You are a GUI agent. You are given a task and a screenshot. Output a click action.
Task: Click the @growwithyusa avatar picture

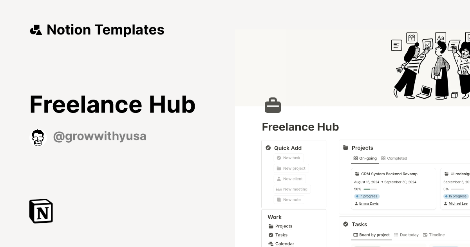click(x=38, y=137)
